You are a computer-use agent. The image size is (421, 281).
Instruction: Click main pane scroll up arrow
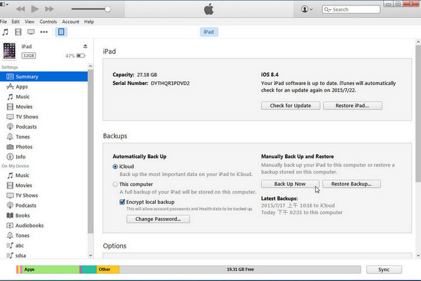click(x=418, y=42)
